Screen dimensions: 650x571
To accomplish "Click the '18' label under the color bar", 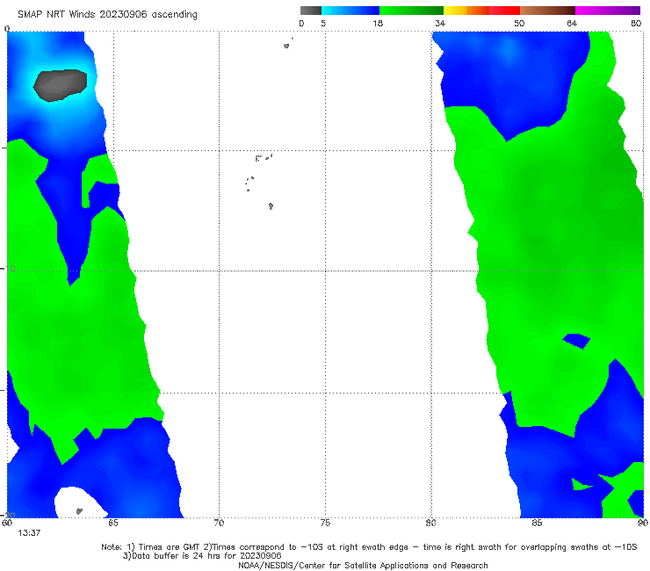I will click(378, 24).
